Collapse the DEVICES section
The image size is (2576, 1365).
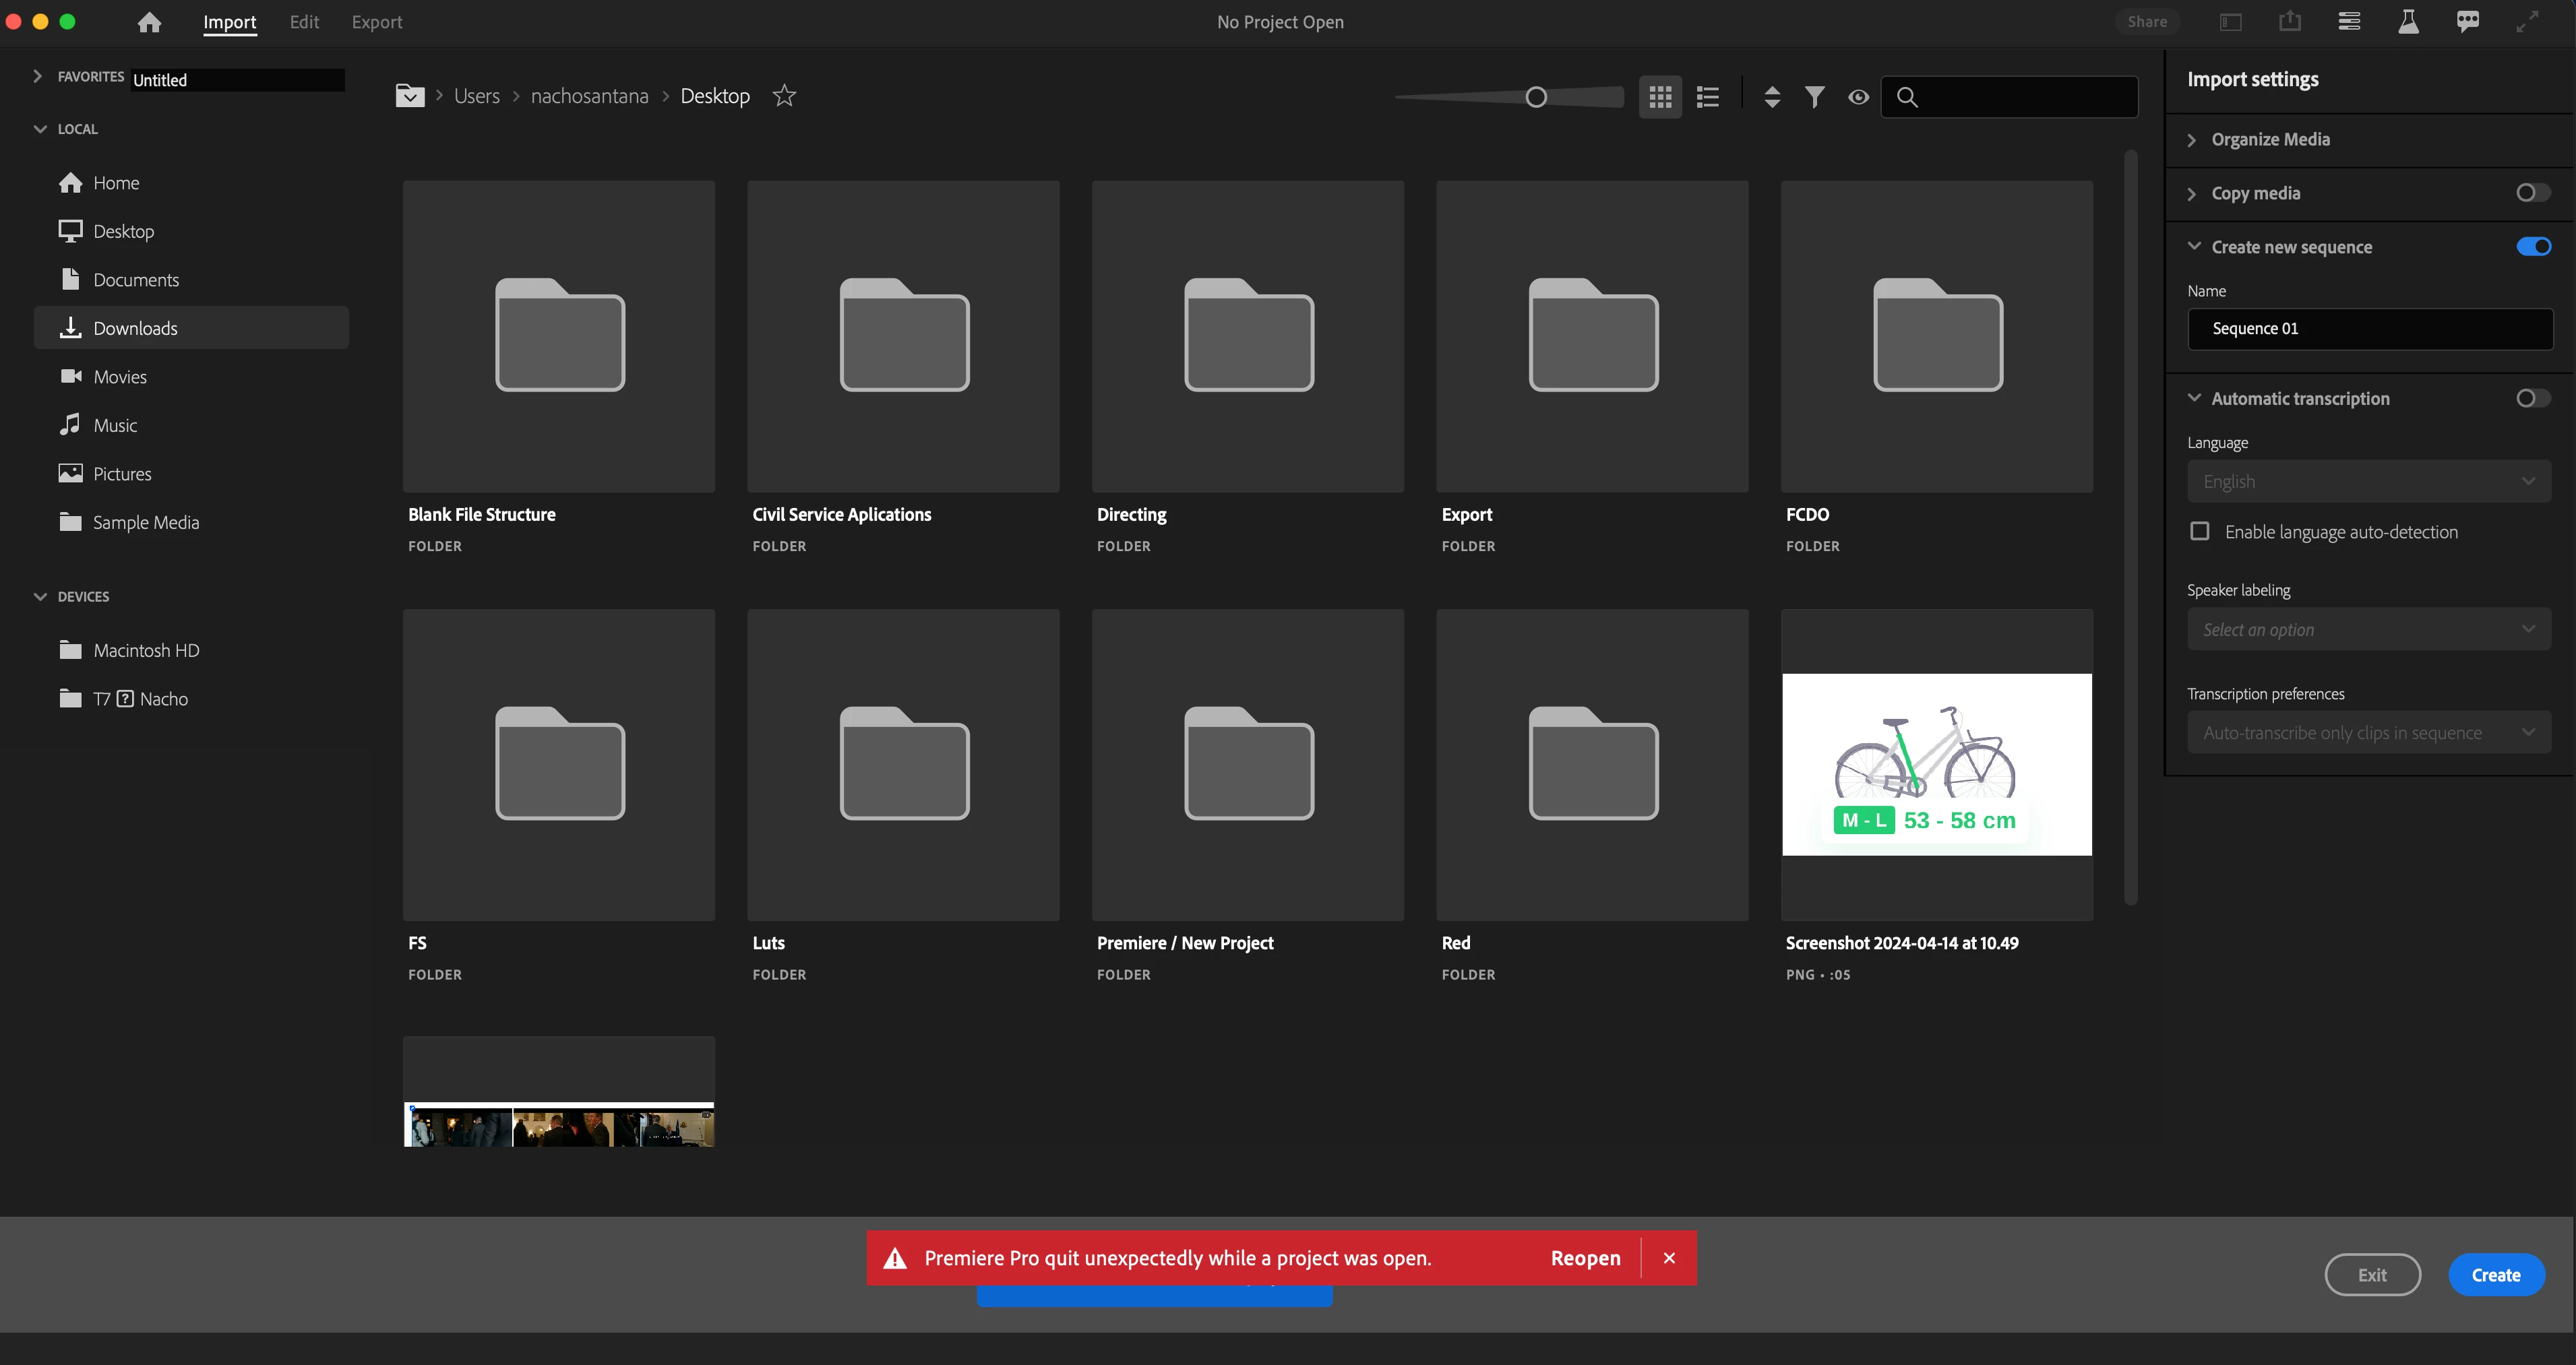coord(40,596)
